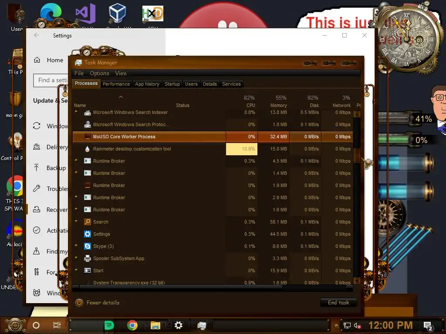Open Backup icon in Settings sidebar

37,167
